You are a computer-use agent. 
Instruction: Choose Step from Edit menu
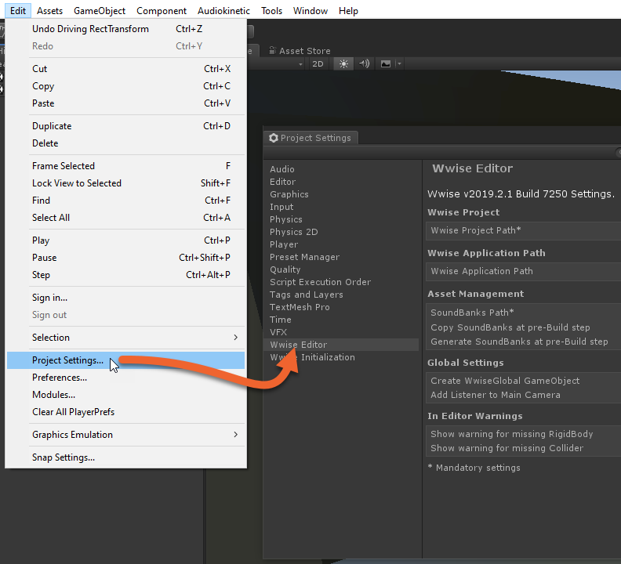tap(126, 275)
